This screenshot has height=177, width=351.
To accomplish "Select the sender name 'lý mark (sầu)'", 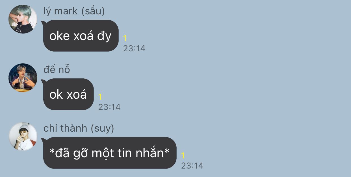I will (74, 11).
